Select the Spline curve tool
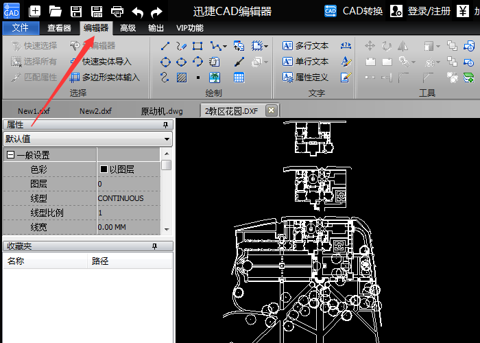 165,78
